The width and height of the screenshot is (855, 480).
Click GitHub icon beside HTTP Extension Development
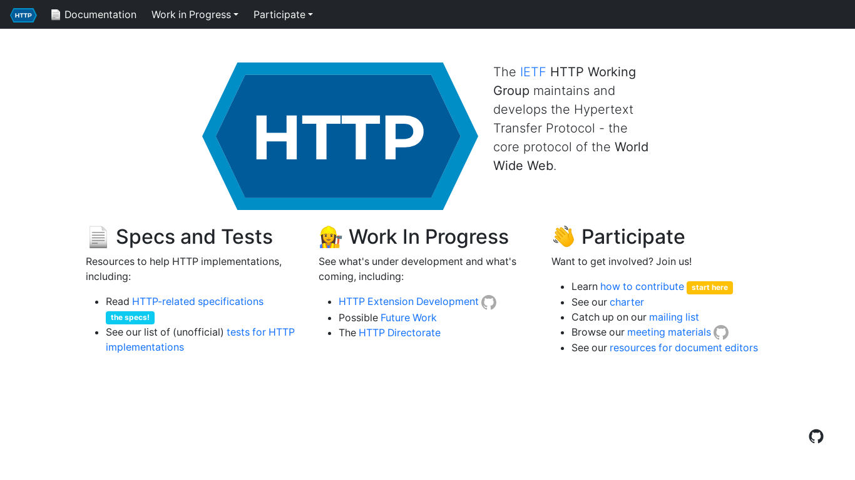489,302
